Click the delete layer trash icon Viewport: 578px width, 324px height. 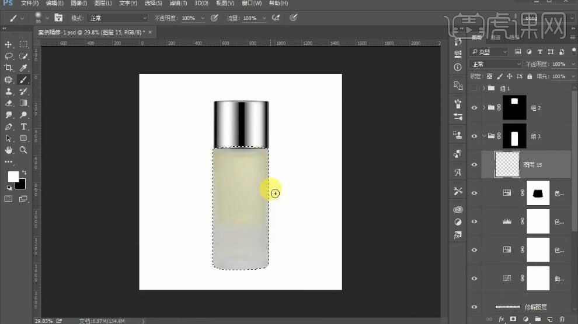(562, 319)
